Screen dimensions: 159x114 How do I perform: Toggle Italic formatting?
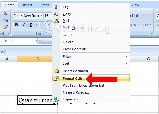tap(24, 25)
